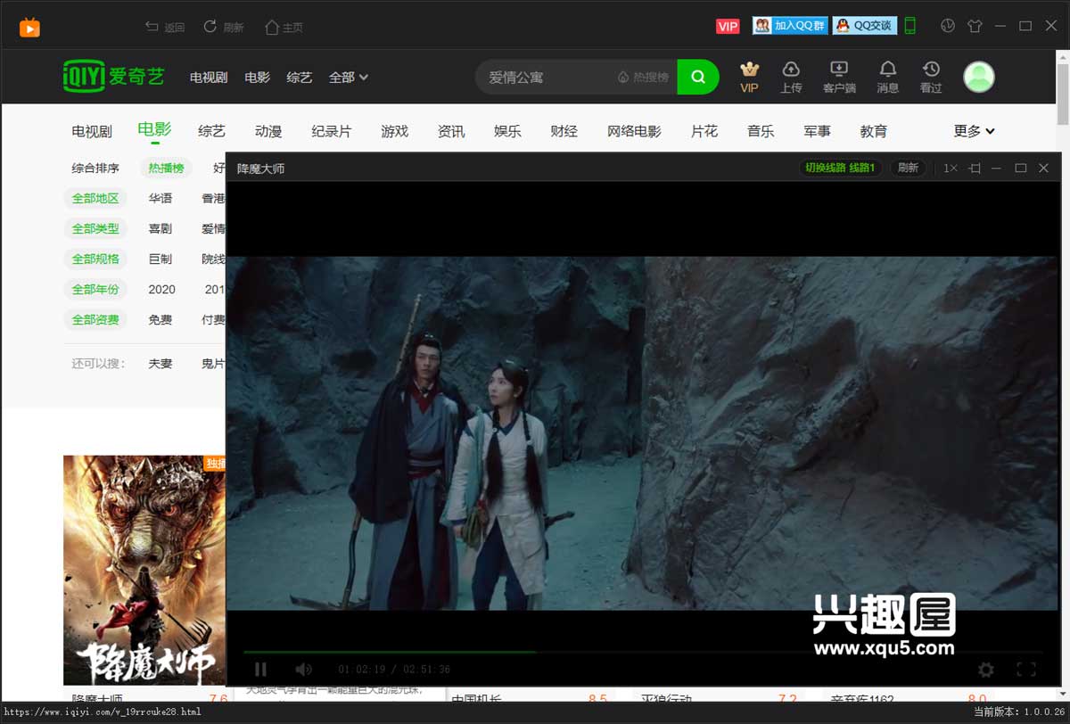Switch to the 军事 channel tab
Image resolution: width=1070 pixels, height=724 pixels.
(817, 132)
